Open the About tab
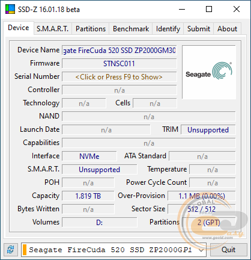 coord(227,29)
